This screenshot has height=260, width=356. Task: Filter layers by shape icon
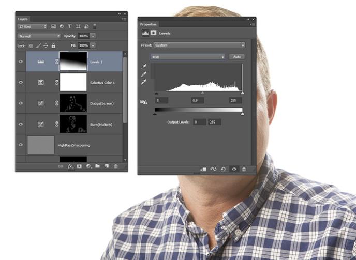pos(78,26)
